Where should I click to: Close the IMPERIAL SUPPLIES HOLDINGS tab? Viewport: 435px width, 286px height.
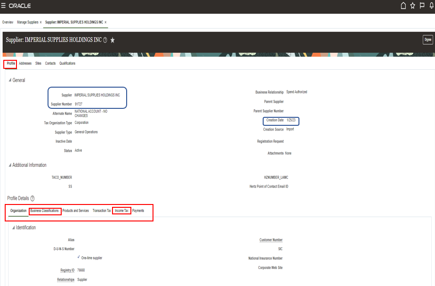click(105, 22)
